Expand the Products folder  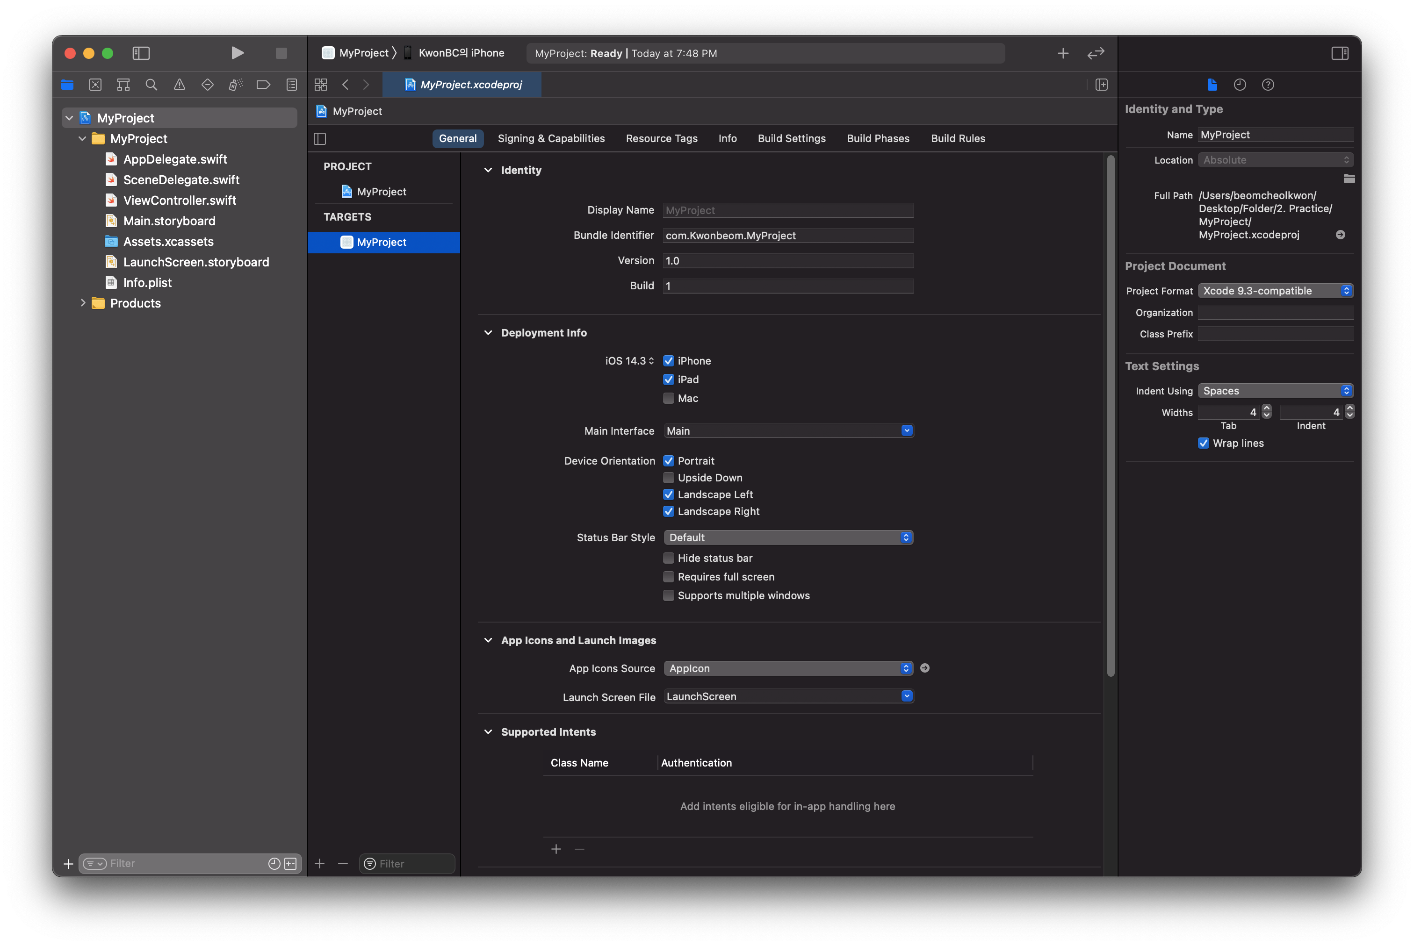click(83, 303)
